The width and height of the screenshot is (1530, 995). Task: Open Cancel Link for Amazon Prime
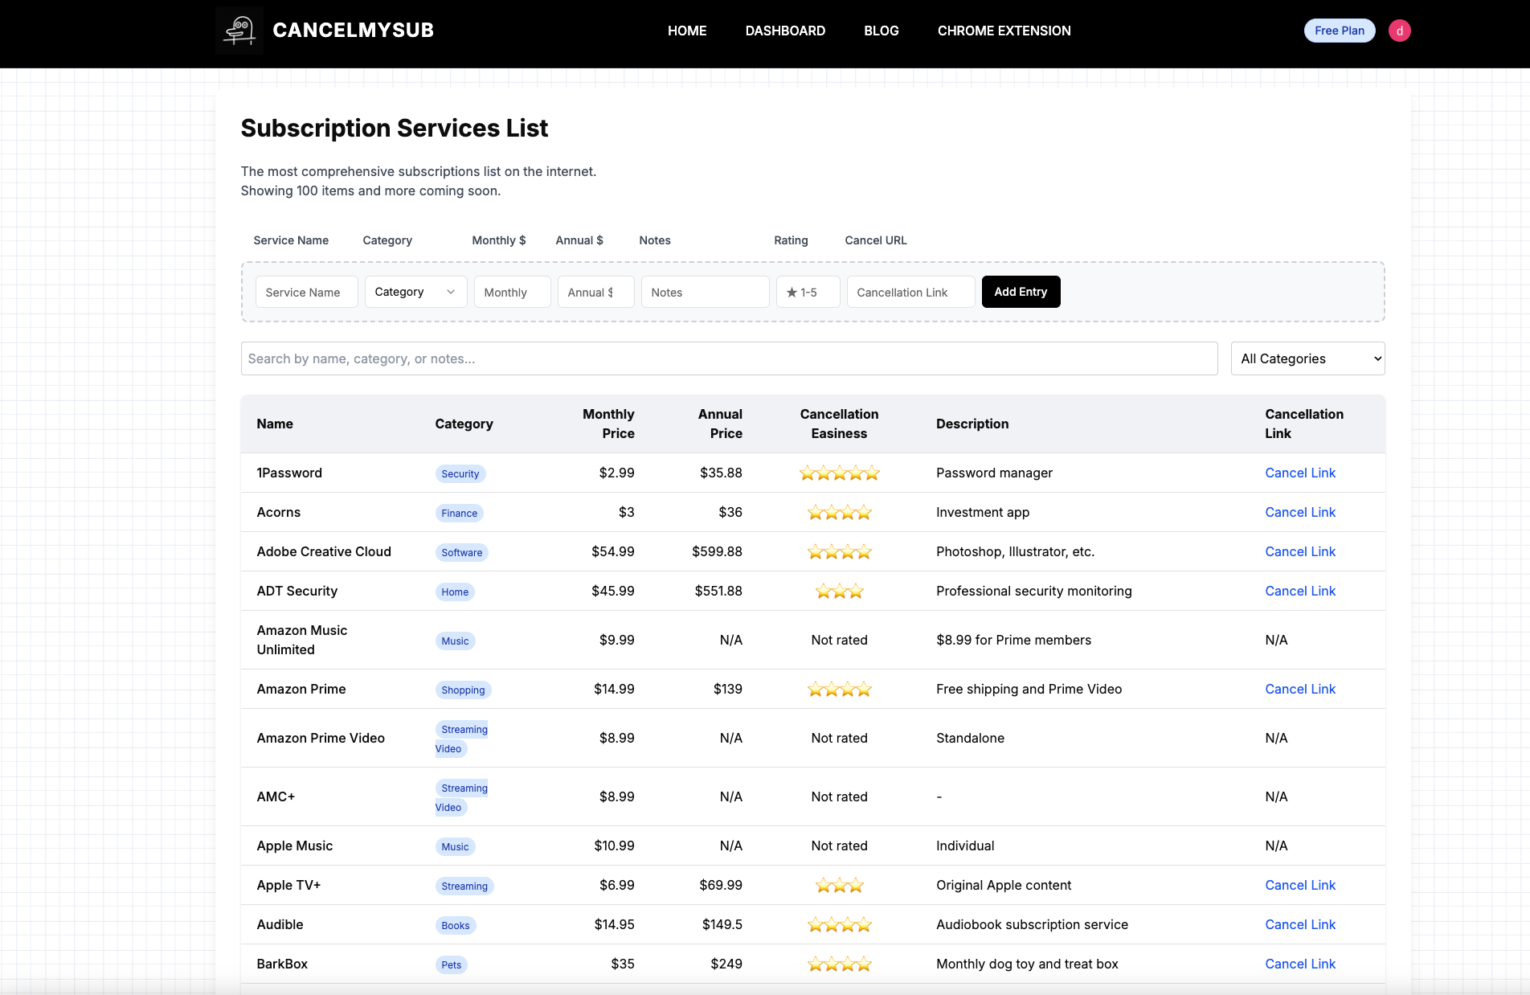point(1300,689)
